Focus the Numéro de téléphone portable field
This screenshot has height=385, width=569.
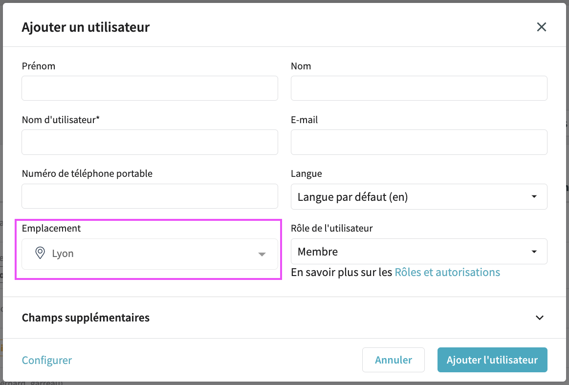click(150, 196)
